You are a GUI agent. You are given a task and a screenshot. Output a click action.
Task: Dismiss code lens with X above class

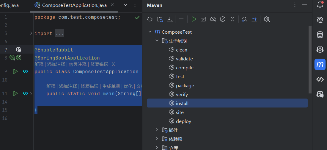click(x=113, y=64)
